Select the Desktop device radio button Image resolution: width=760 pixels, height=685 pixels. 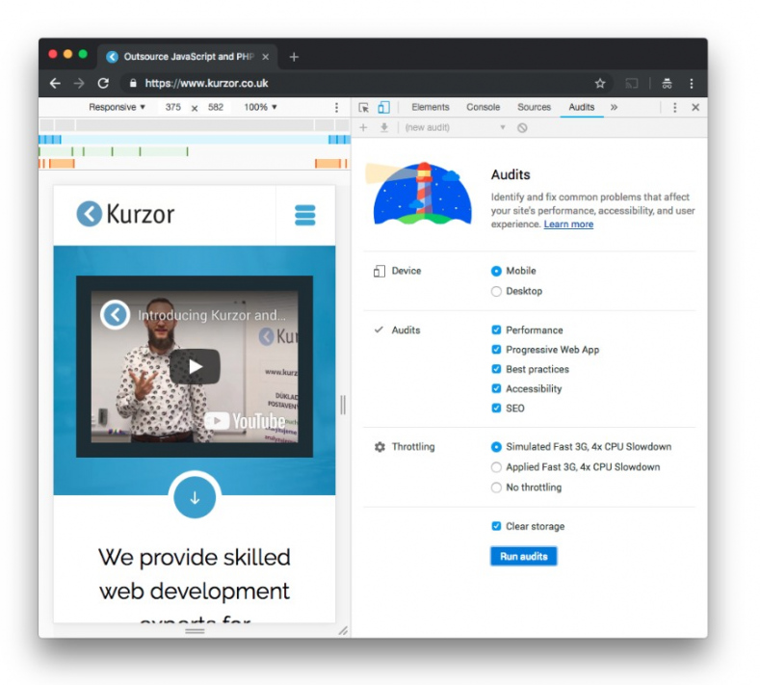496,291
